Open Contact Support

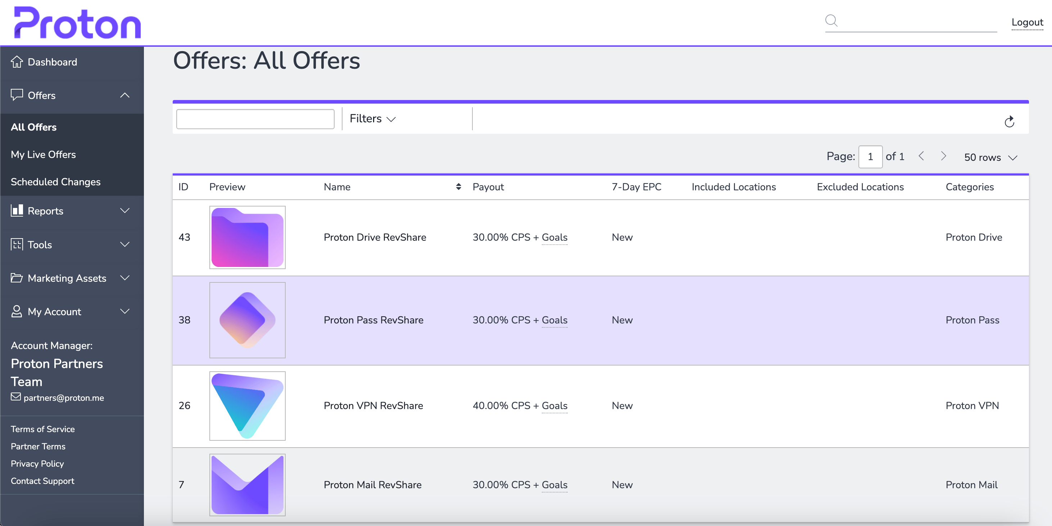pyautogui.click(x=42, y=481)
